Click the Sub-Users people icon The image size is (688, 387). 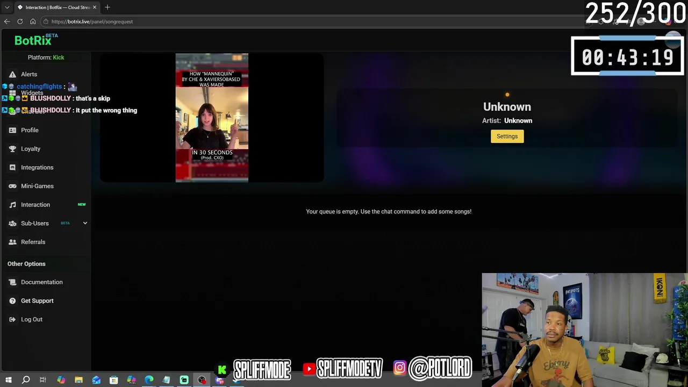(x=12, y=223)
